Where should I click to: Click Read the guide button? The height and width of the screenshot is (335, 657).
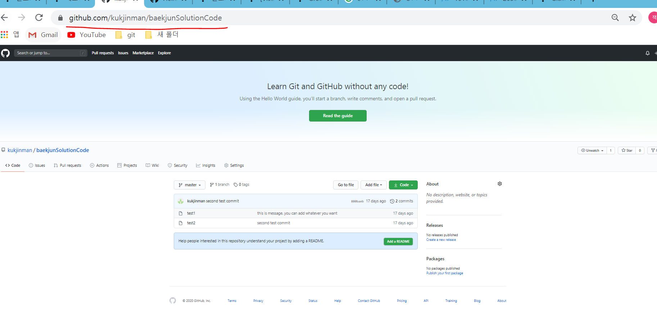(x=337, y=116)
